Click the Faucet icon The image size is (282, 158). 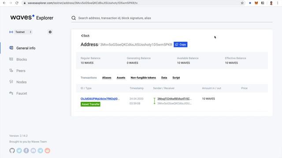[11, 93]
